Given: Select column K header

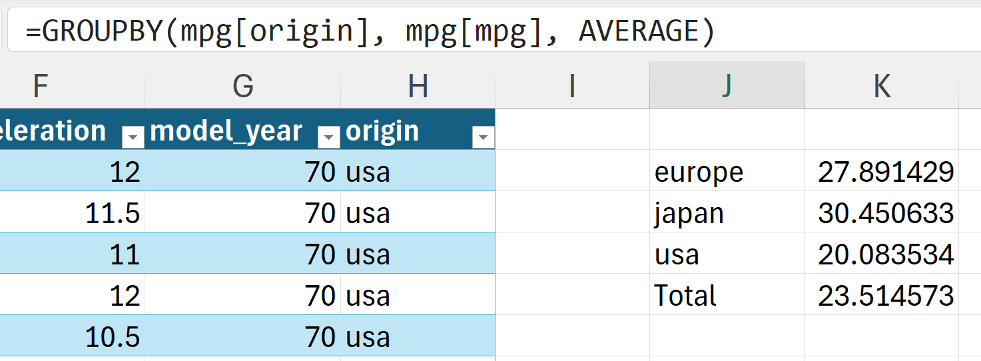Looking at the screenshot, I should pos(881,86).
